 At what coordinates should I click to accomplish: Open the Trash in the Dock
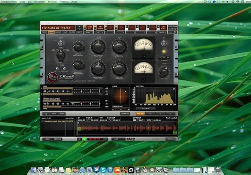218,170
